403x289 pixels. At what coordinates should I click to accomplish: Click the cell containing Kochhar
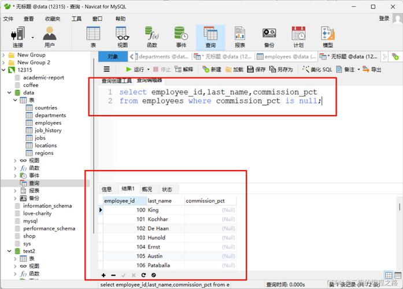click(166, 219)
